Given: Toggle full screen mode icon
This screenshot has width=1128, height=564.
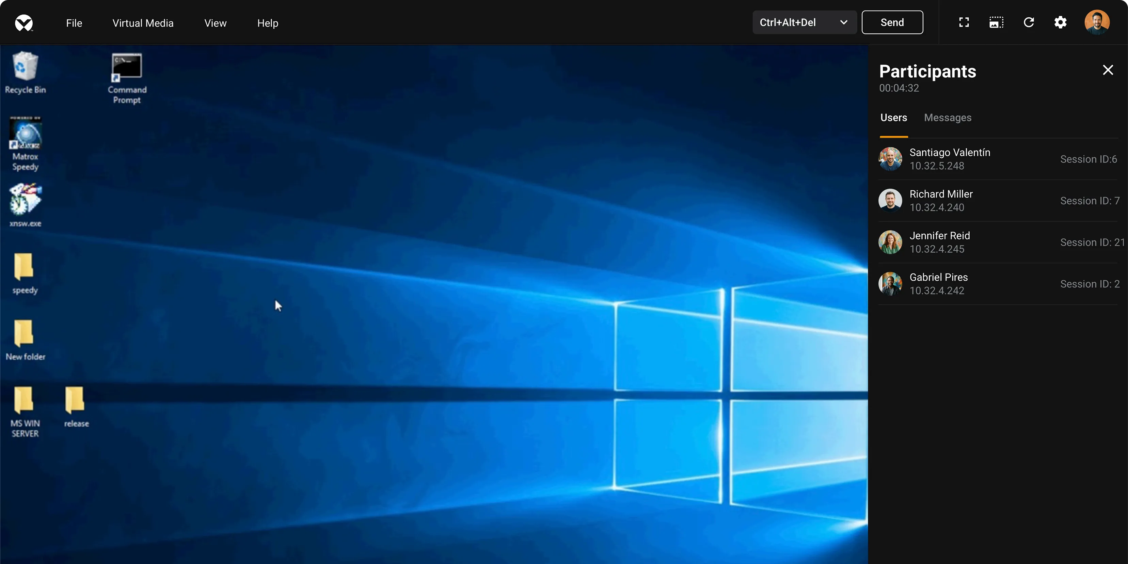Looking at the screenshot, I should (x=964, y=22).
